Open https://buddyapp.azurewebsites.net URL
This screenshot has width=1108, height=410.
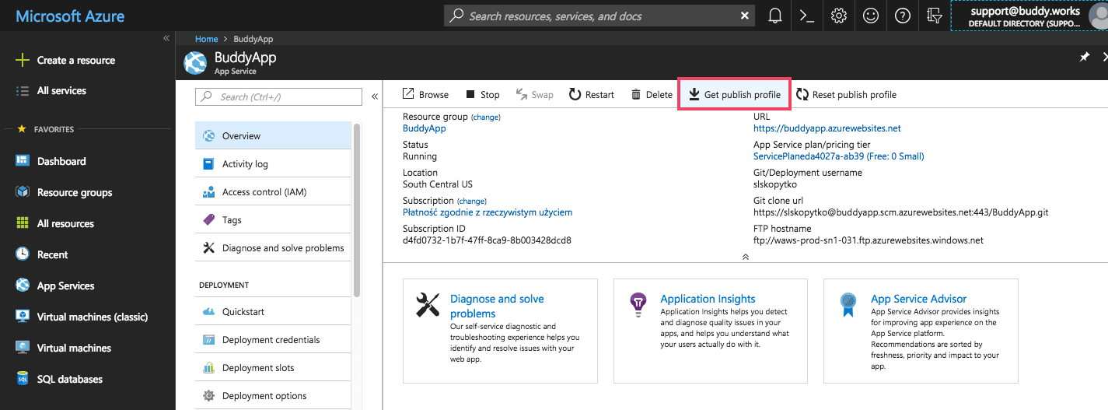tap(827, 128)
